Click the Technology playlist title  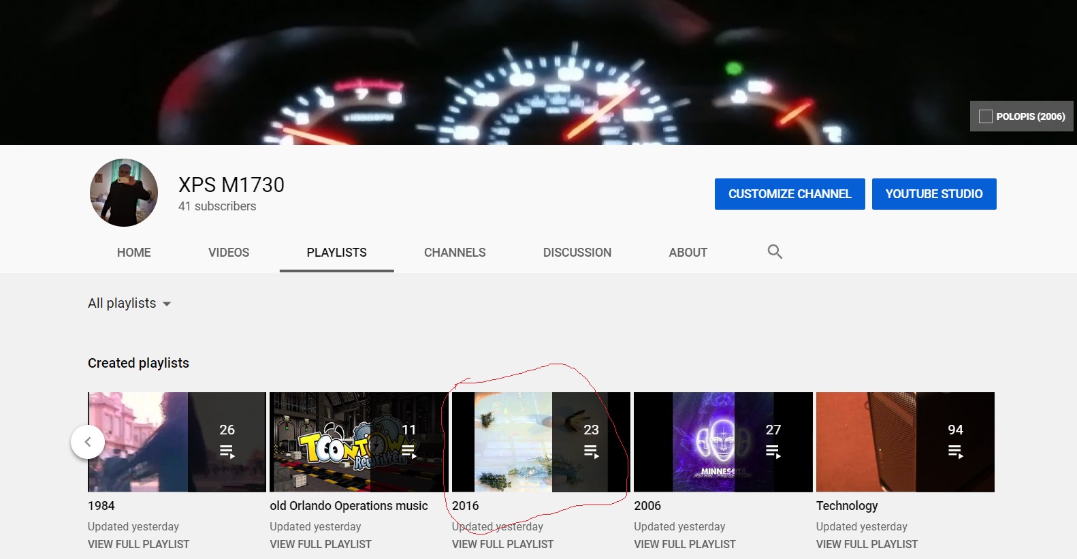[x=847, y=506]
